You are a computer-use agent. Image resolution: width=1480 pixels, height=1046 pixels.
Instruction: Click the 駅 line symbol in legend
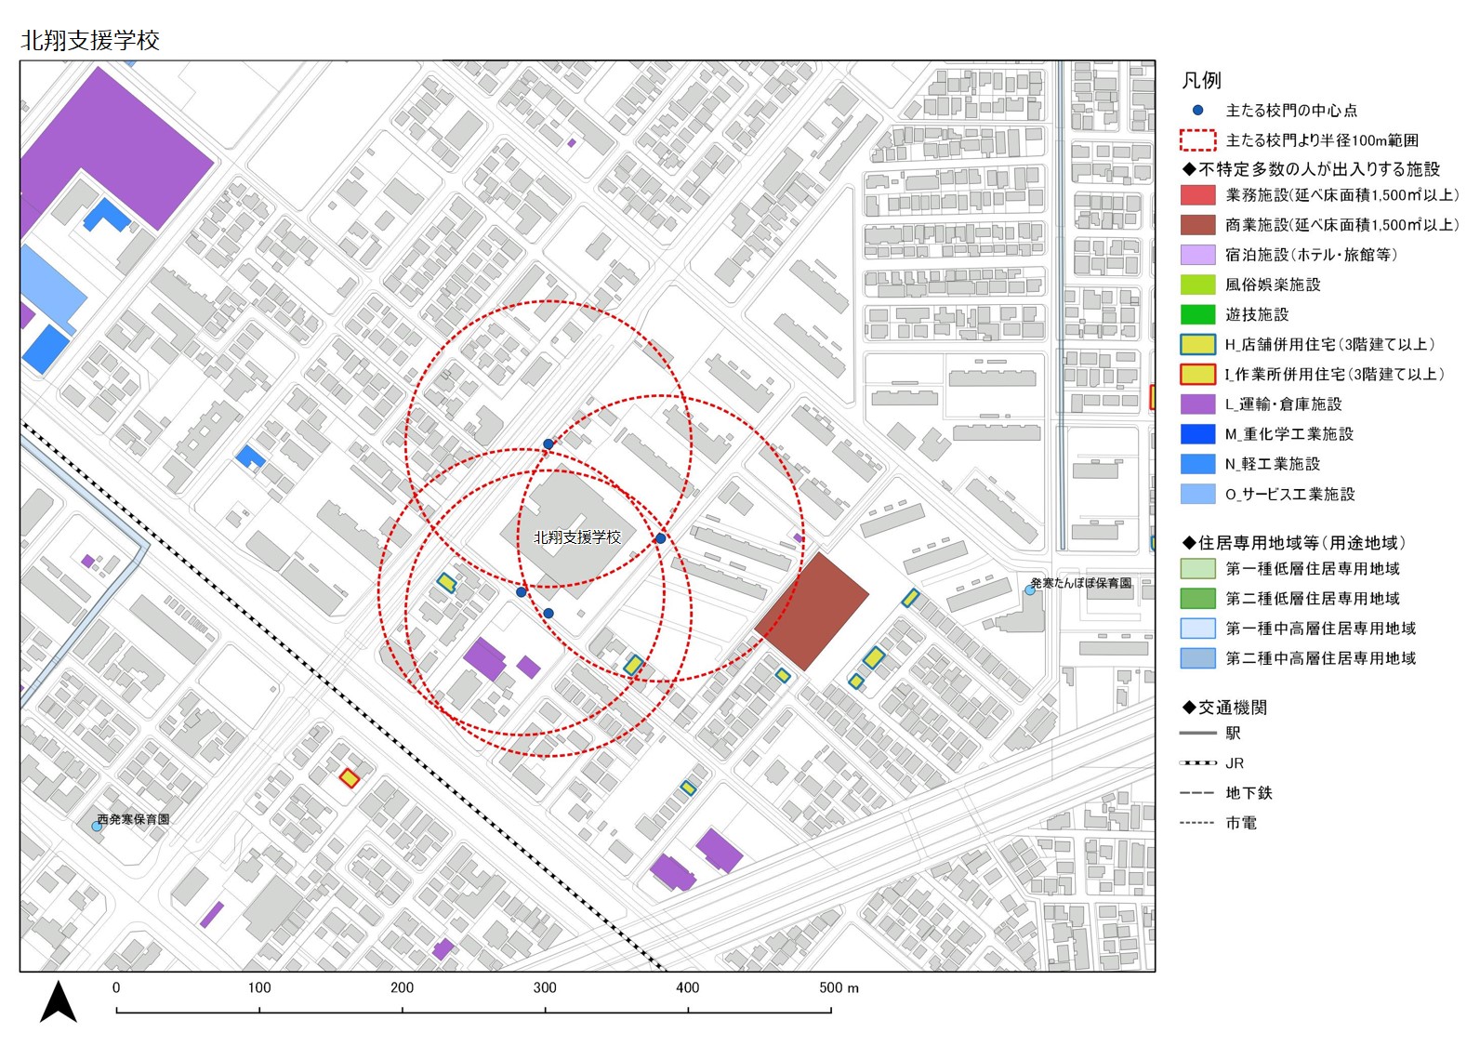point(1197,734)
